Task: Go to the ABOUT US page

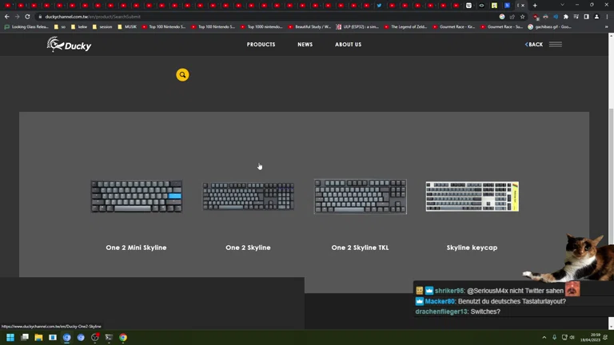Action: (348, 45)
